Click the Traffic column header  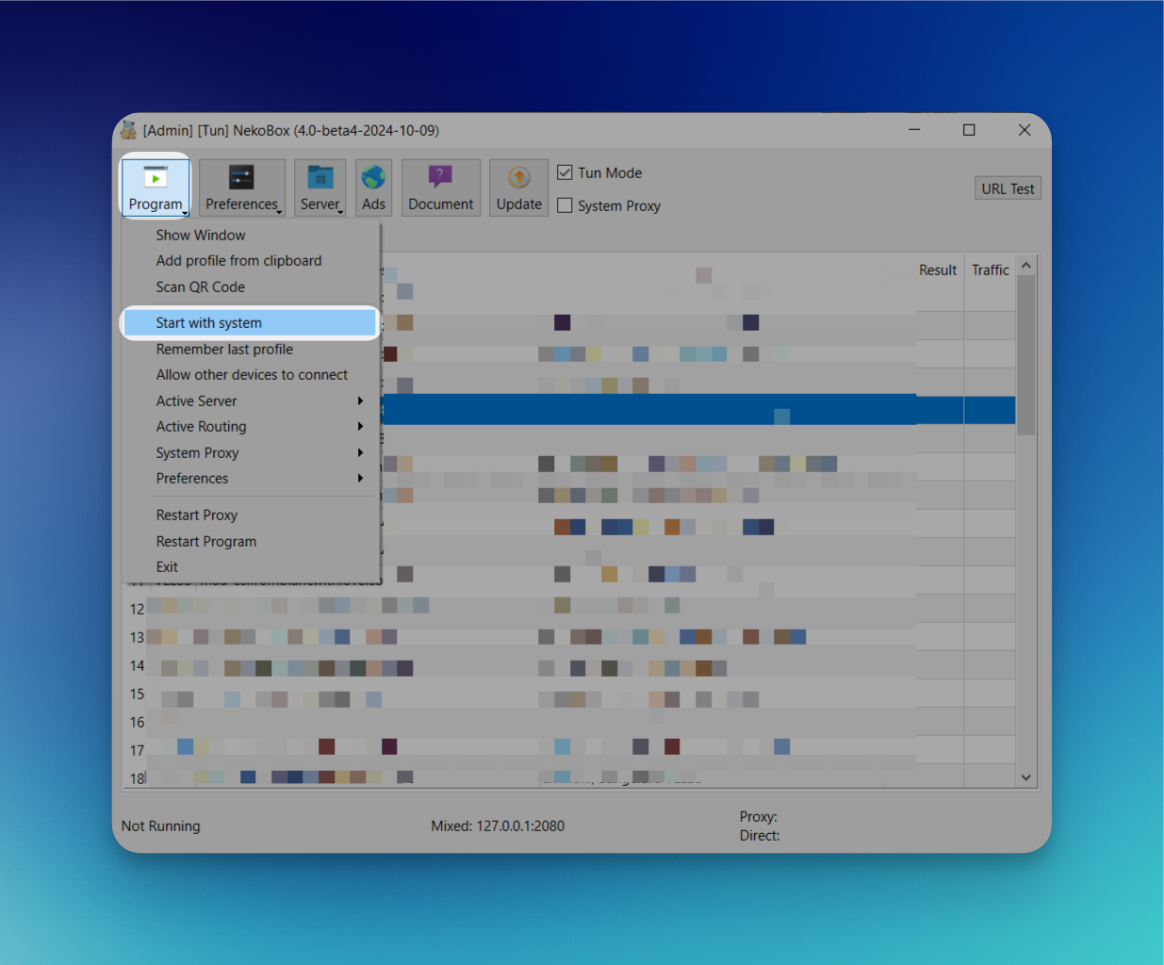click(x=990, y=270)
